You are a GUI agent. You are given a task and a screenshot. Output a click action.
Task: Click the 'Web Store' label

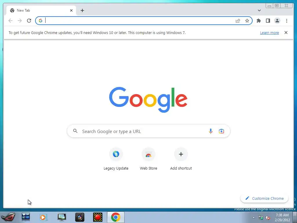[148, 168]
